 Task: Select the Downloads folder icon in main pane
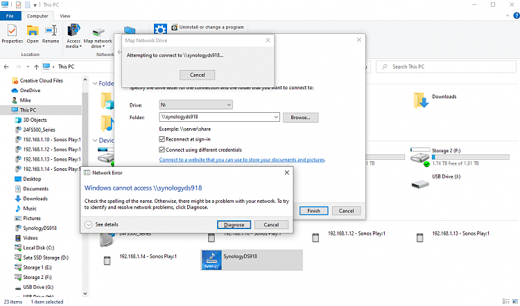coord(421,100)
